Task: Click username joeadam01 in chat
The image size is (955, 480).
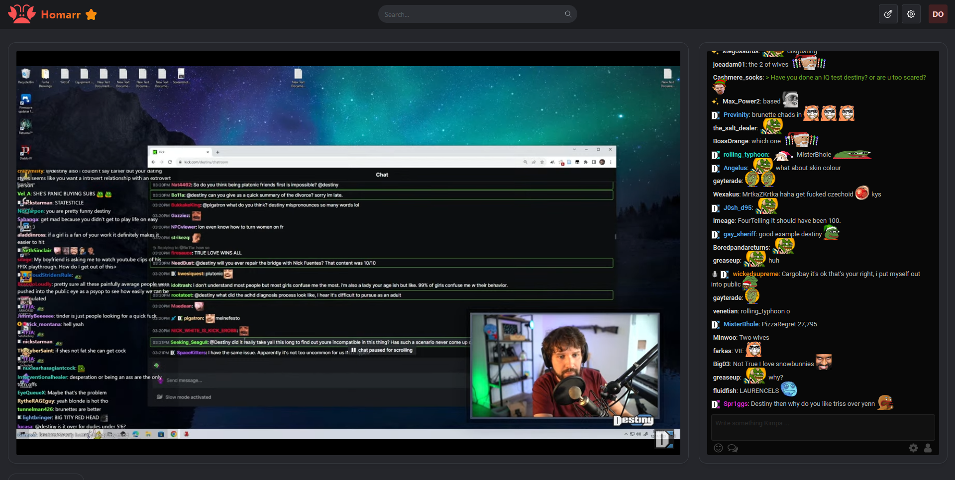Action: click(x=729, y=65)
